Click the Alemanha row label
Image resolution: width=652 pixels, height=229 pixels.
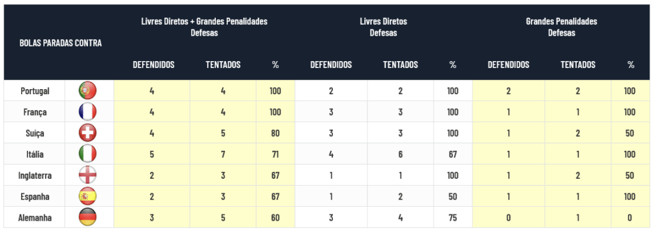[x=35, y=218]
